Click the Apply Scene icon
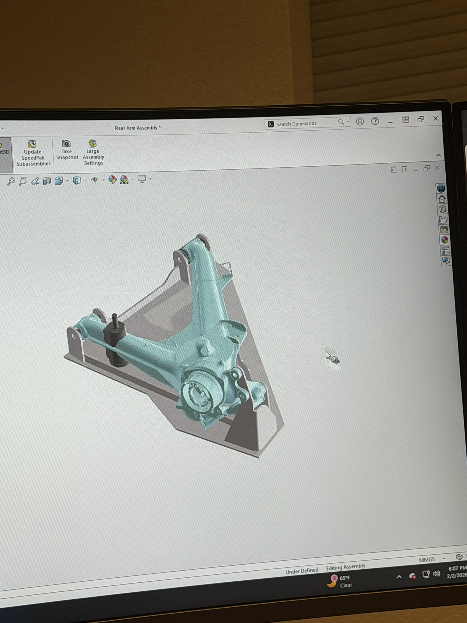Viewport: 467px width, 623px height. pos(124,180)
